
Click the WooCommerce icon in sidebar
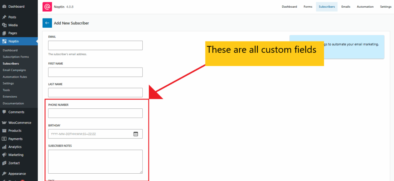[x=4, y=123]
